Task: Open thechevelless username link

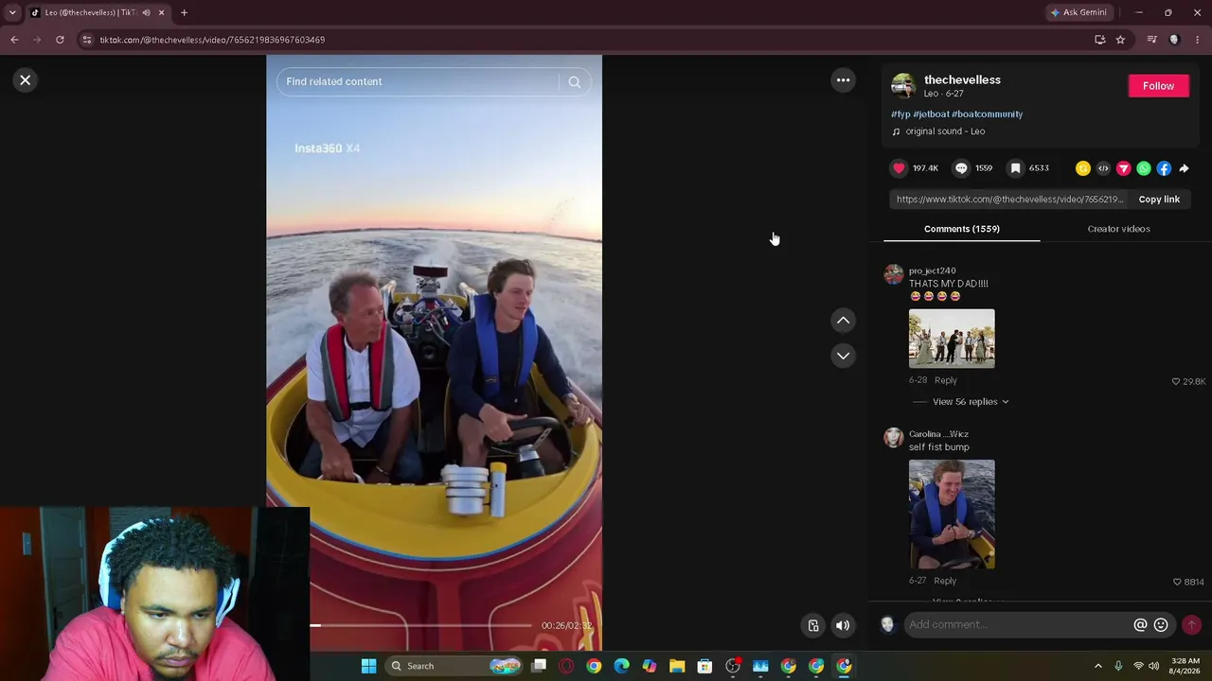Action: [x=962, y=80]
